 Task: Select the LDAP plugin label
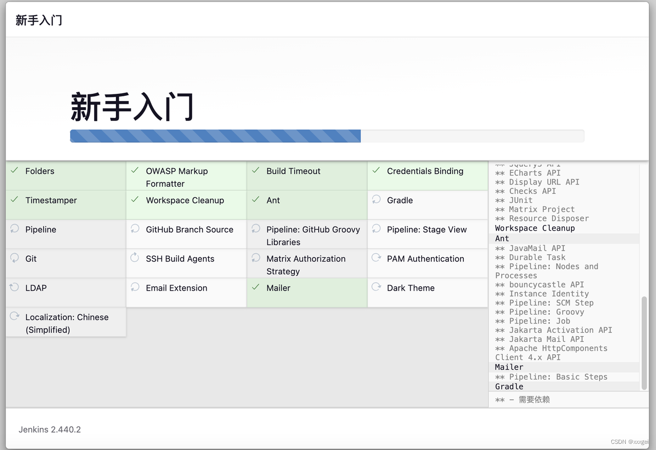click(x=36, y=288)
